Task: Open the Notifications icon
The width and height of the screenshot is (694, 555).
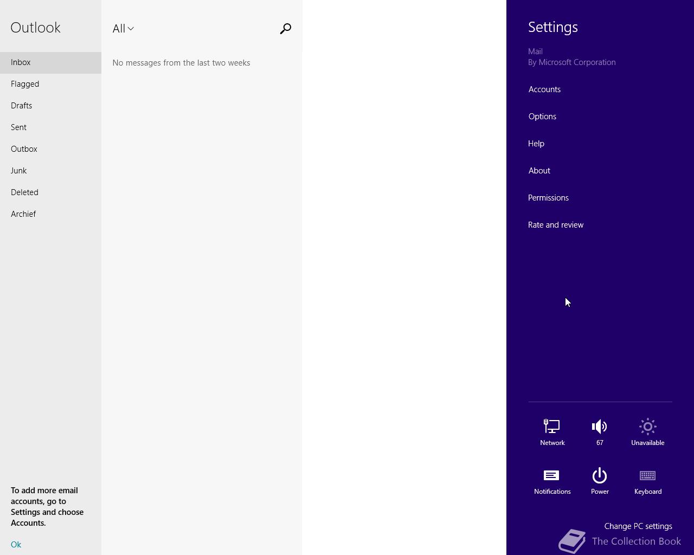Action: (x=552, y=481)
